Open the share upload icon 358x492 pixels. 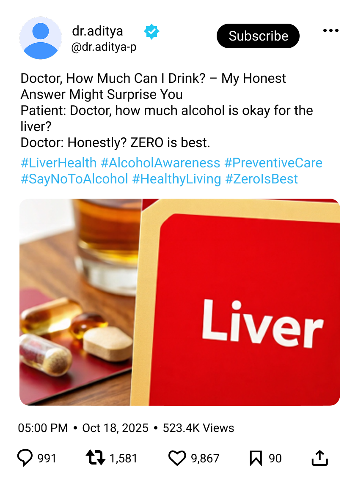[x=319, y=458]
